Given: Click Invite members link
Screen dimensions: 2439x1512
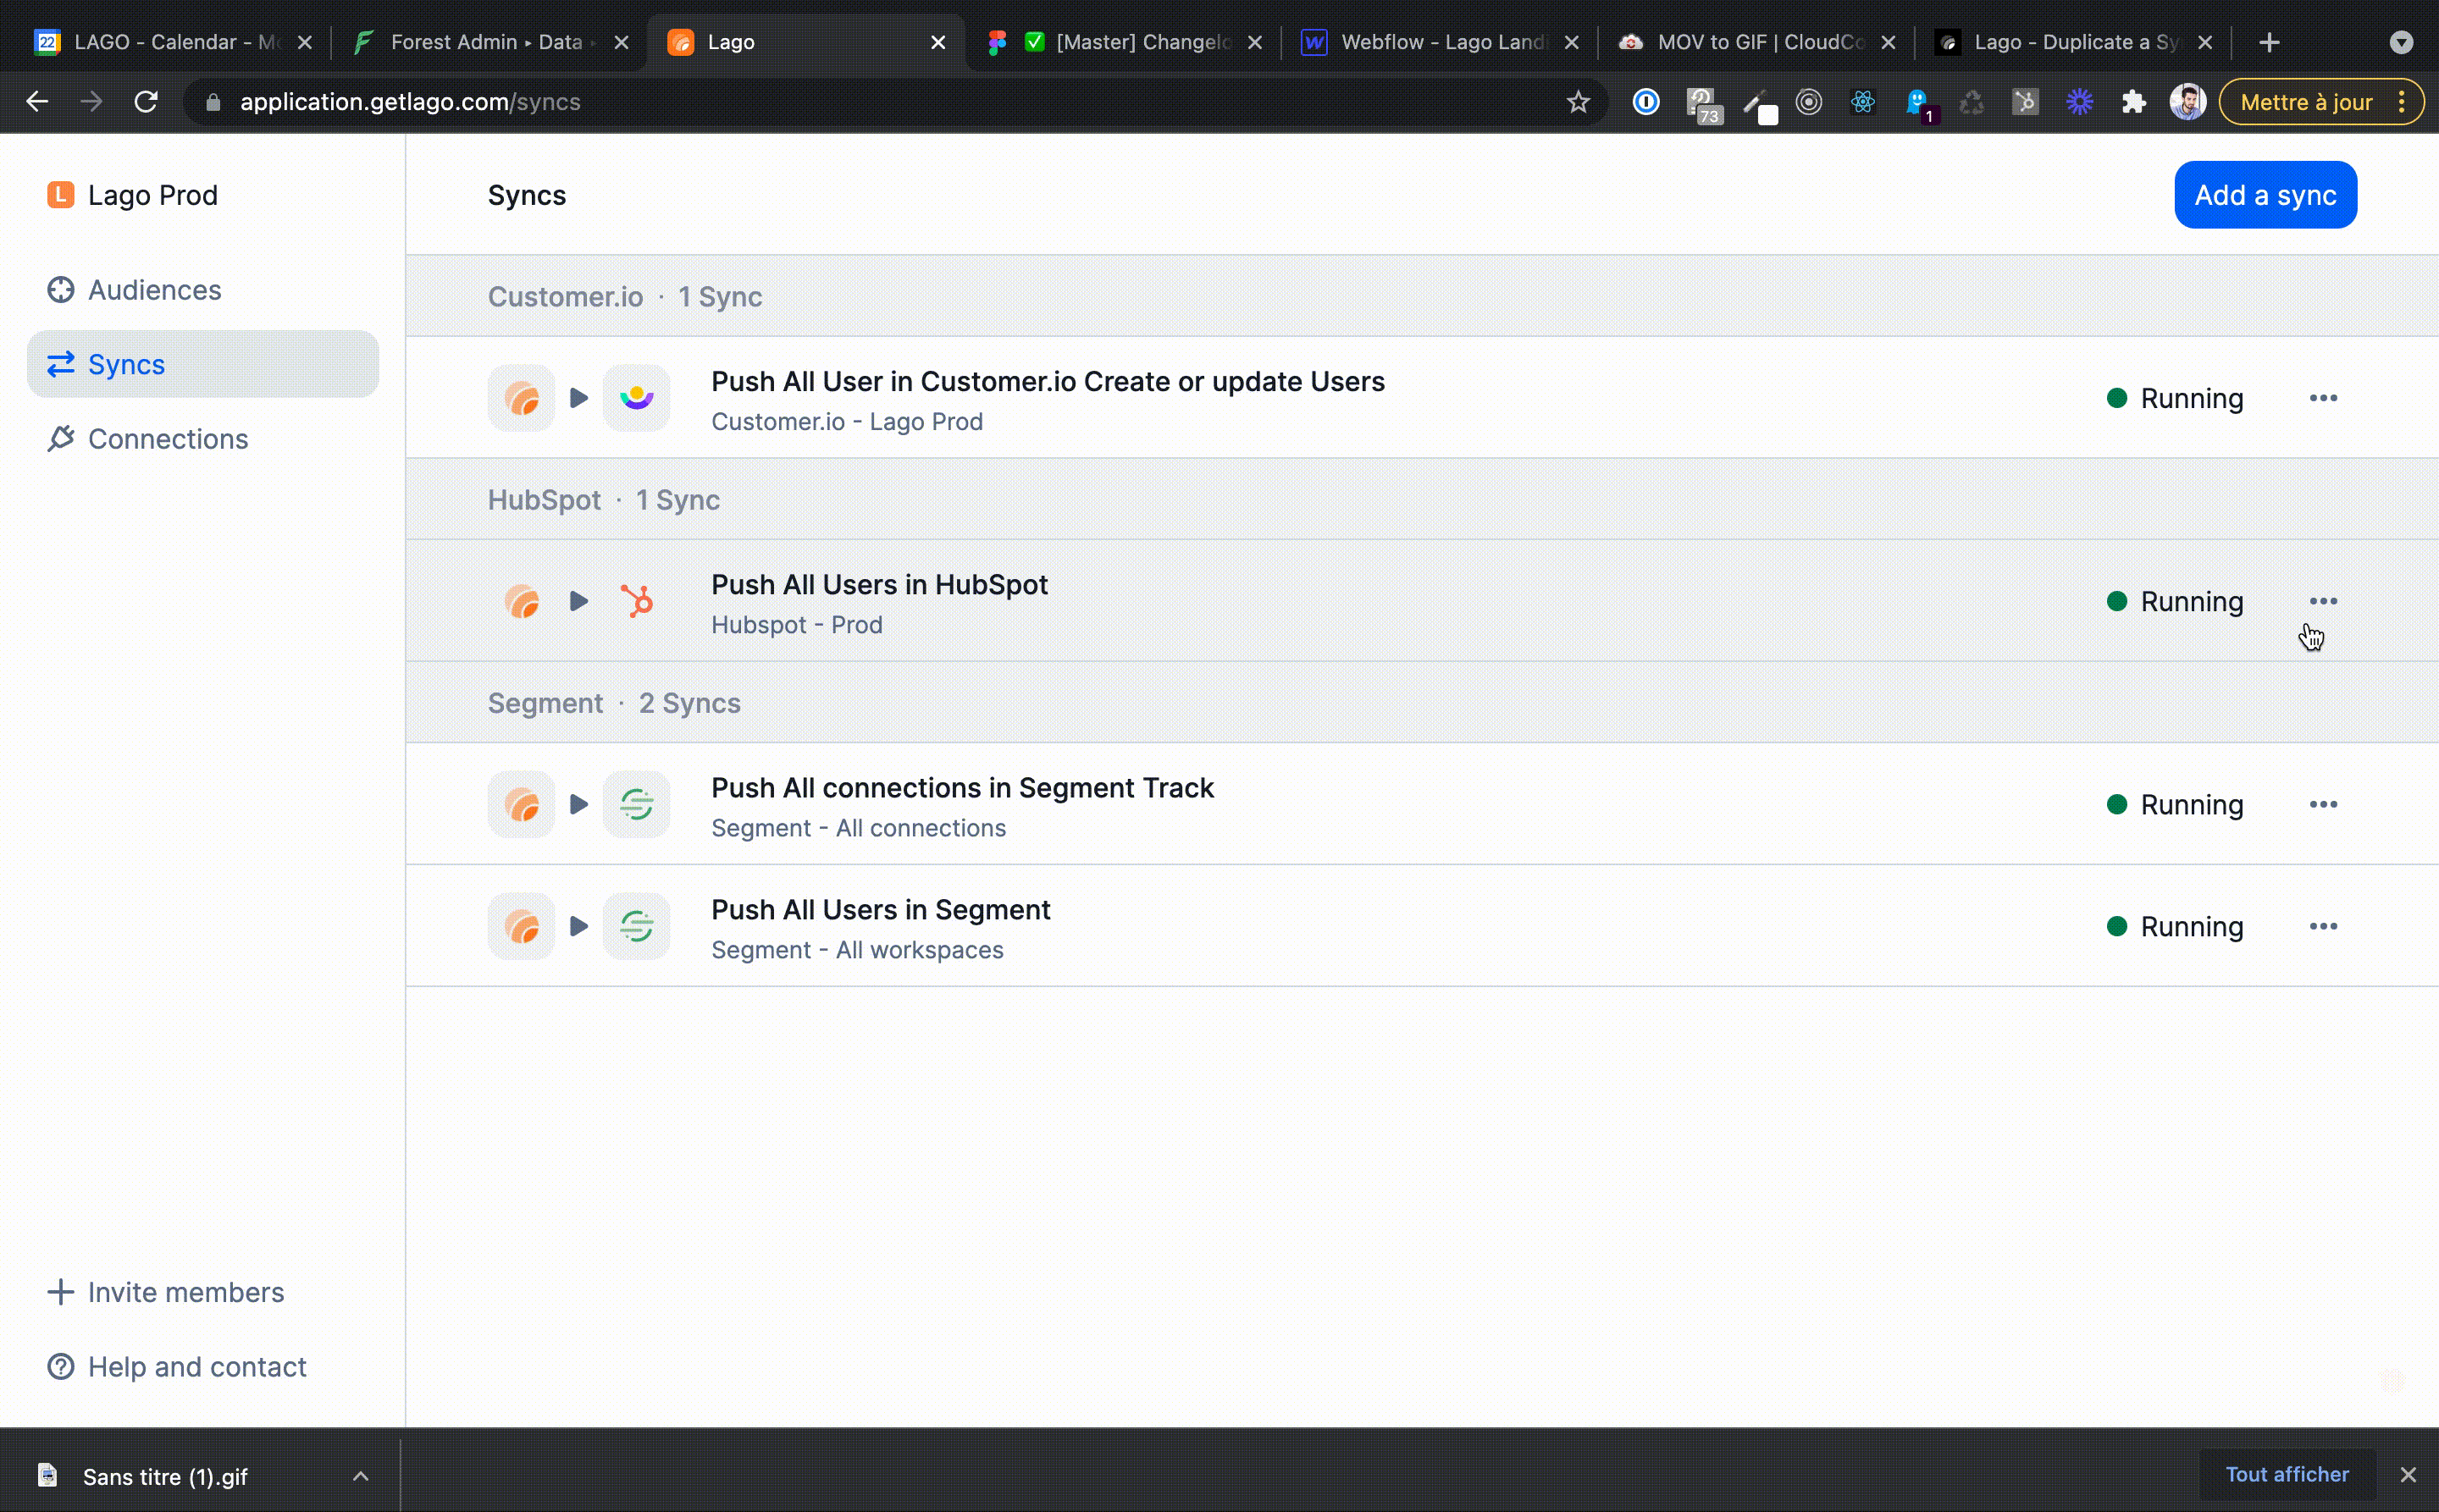Looking at the screenshot, I should (166, 1292).
